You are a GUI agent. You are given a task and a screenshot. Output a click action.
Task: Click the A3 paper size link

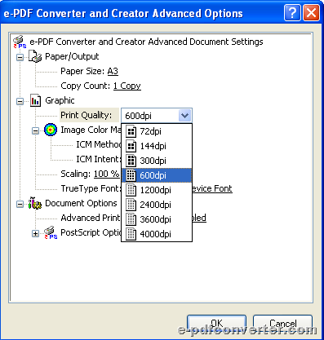[113, 71]
